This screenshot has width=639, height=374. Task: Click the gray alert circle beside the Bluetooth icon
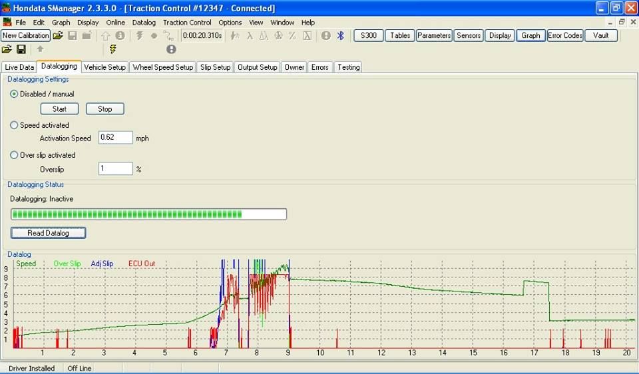tap(326, 35)
